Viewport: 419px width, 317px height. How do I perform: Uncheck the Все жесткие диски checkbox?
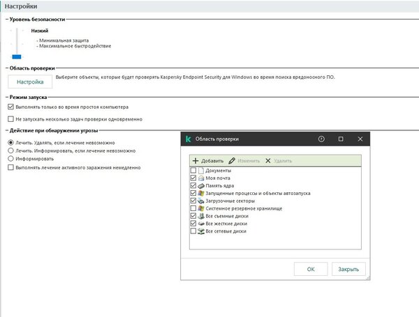pos(193,223)
